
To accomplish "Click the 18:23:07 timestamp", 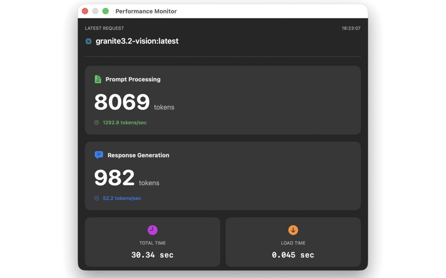I will pos(350,28).
